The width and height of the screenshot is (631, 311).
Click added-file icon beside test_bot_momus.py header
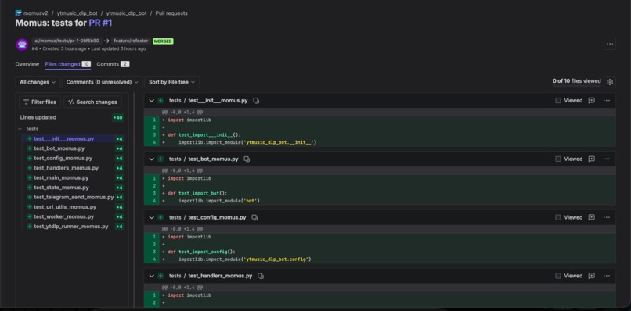point(160,159)
